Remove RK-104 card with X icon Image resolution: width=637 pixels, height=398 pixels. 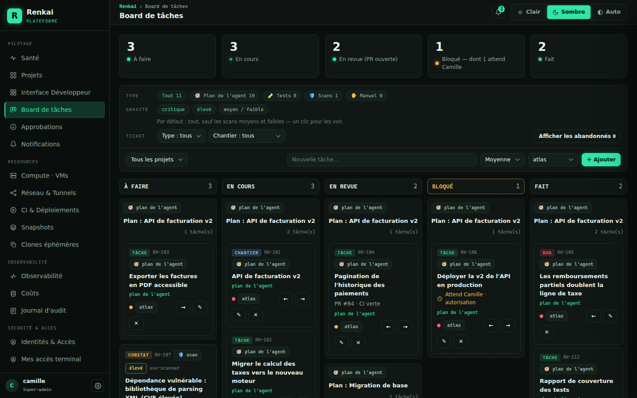(x=358, y=343)
